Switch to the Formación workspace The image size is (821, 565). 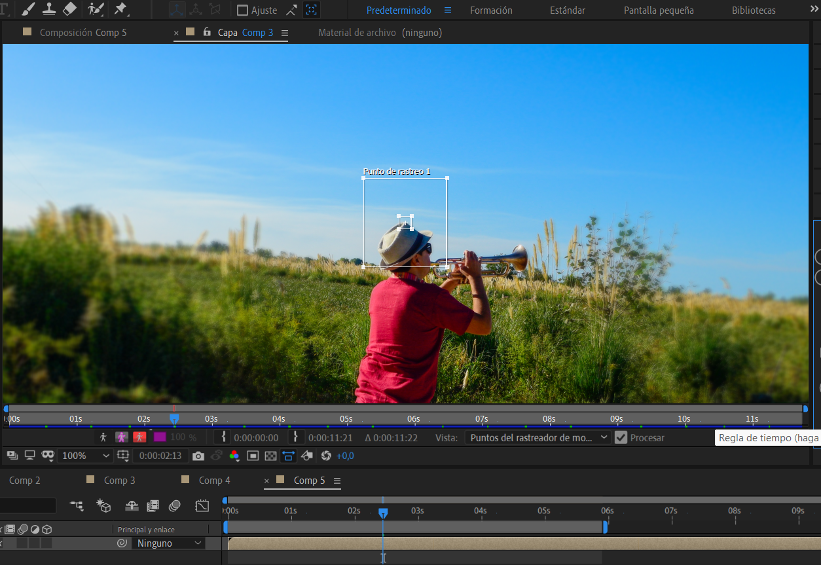coord(491,10)
